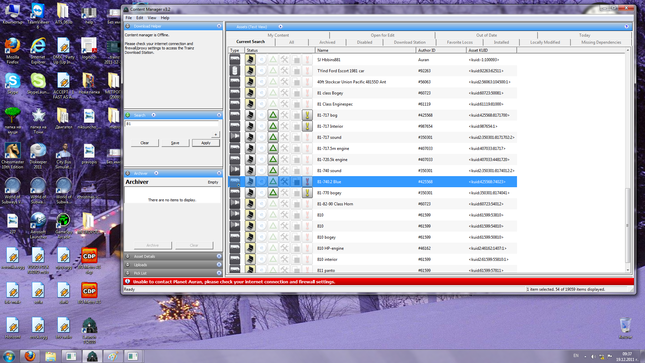
Task: Open the Edit menu
Action: pos(140,18)
